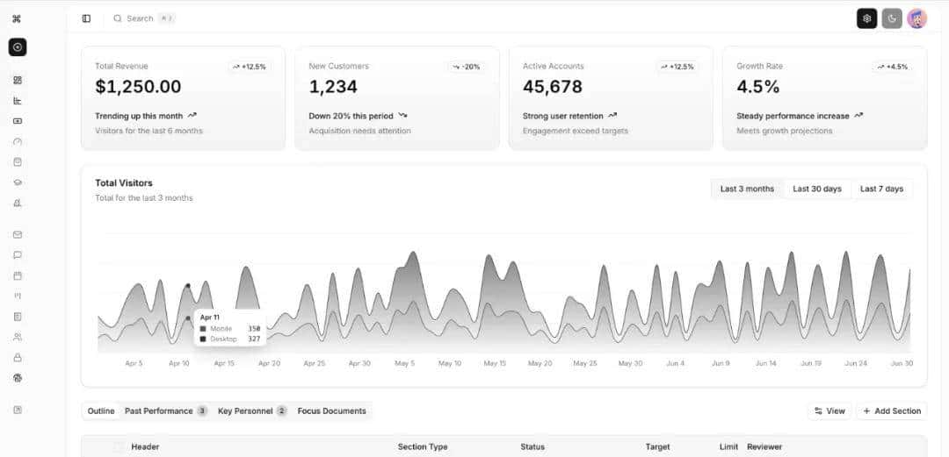The width and height of the screenshot is (949, 457).
Task: Click the external link square sidebar icon
Action: click(x=18, y=410)
